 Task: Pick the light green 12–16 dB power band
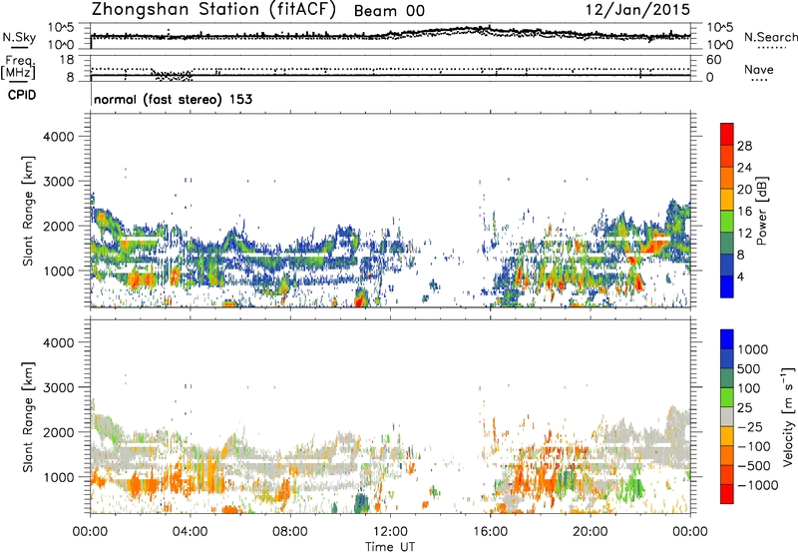pyautogui.click(x=727, y=222)
